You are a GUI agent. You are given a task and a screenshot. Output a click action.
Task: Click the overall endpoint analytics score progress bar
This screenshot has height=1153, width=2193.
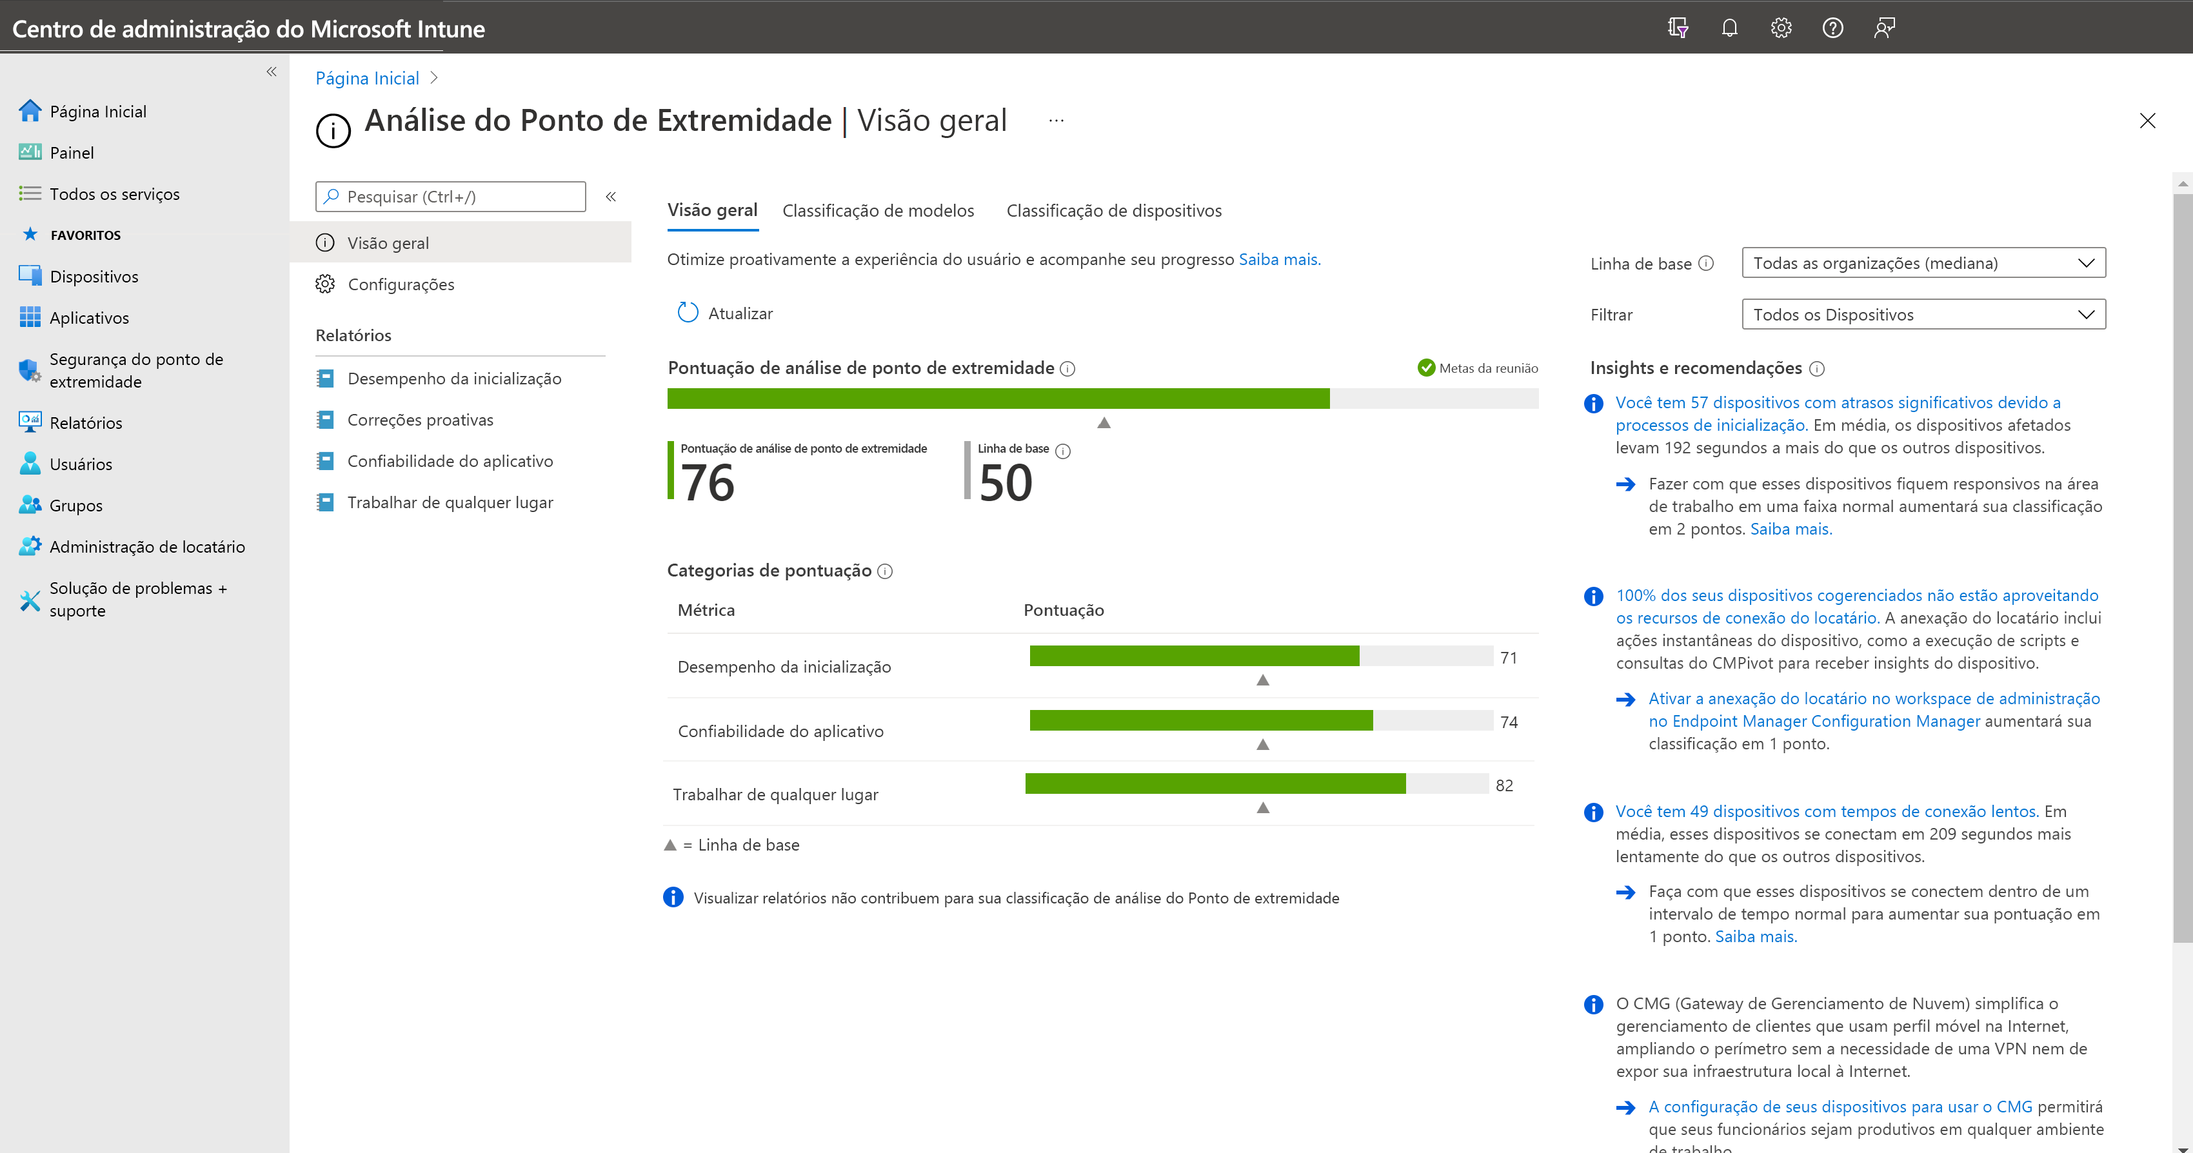click(1102, 399)
